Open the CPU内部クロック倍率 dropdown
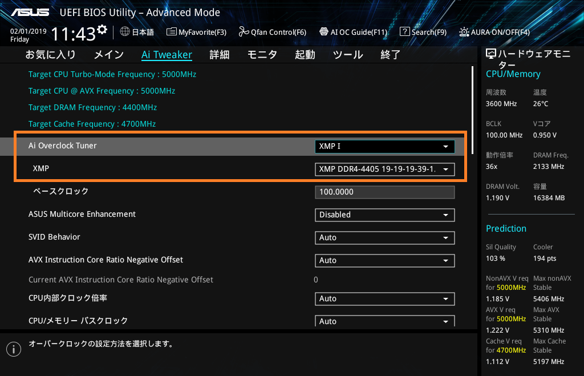This screenshot has width=584, height=376. pyautogui.click(x=385, y=299)
